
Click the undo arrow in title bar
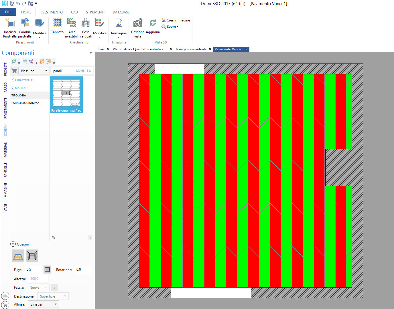click(x=18, y=4)
